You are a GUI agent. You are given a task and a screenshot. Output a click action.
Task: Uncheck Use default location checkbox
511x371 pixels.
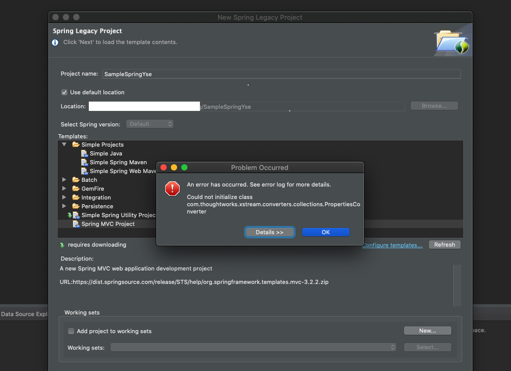[x=64, y=92]
